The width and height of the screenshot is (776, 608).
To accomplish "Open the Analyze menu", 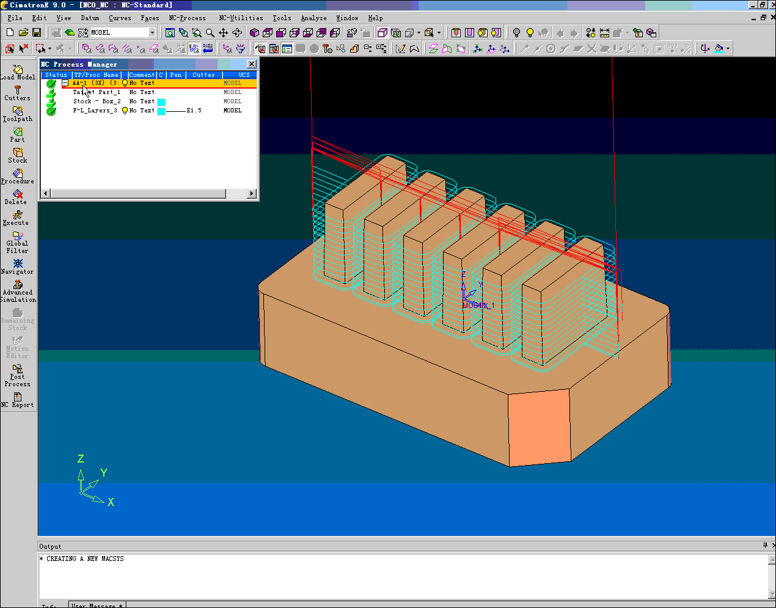I will [x=313, y=18].
